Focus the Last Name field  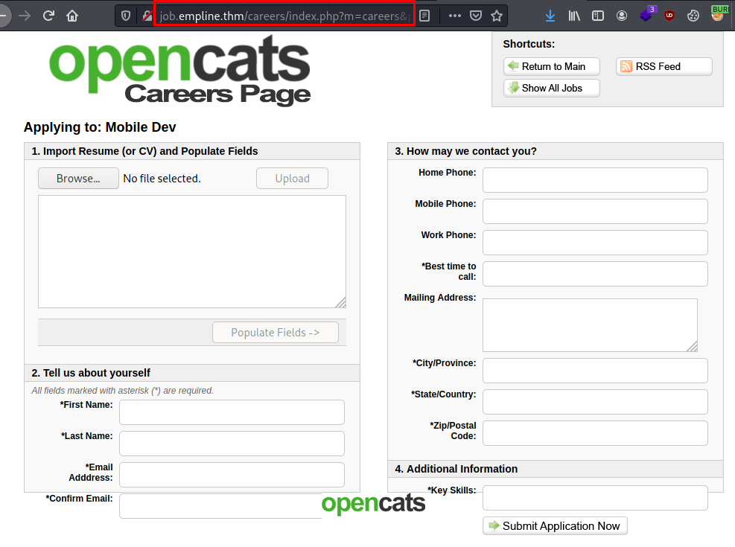coord(232,444)
